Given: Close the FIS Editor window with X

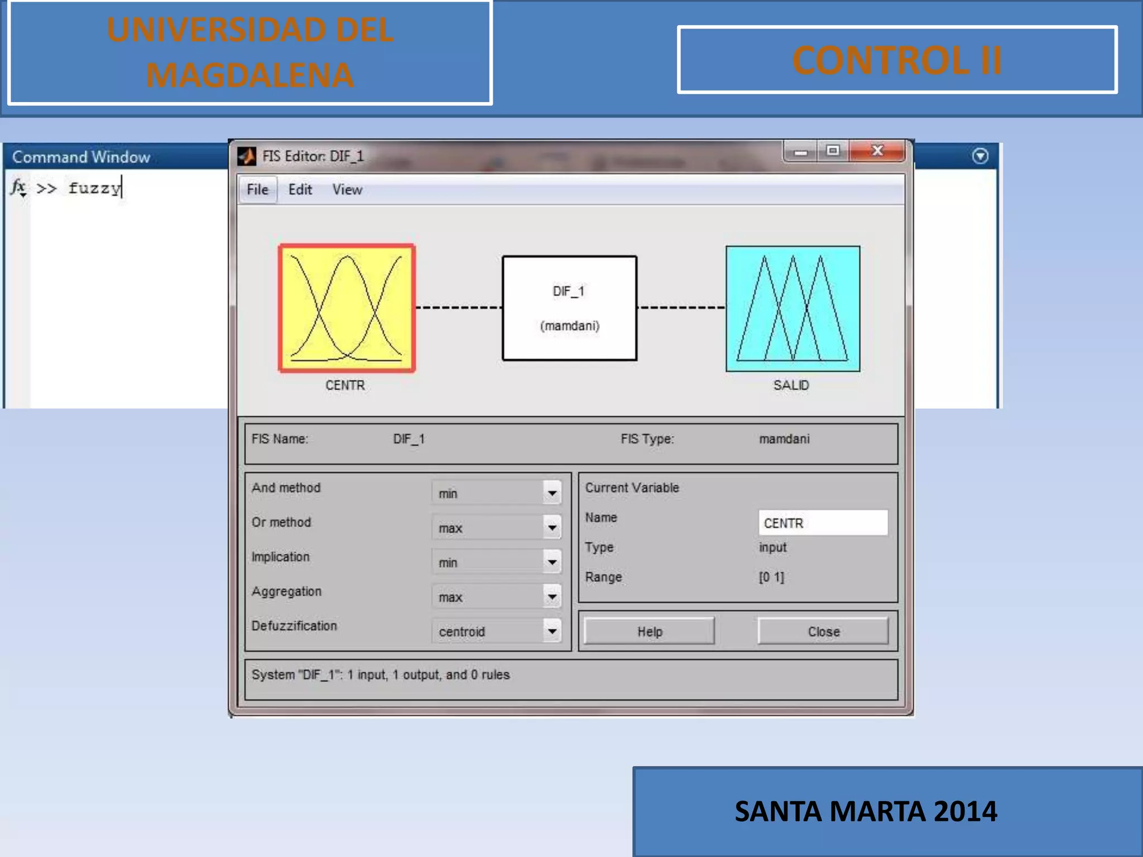Looking at the screenshot, I should 877,151.
